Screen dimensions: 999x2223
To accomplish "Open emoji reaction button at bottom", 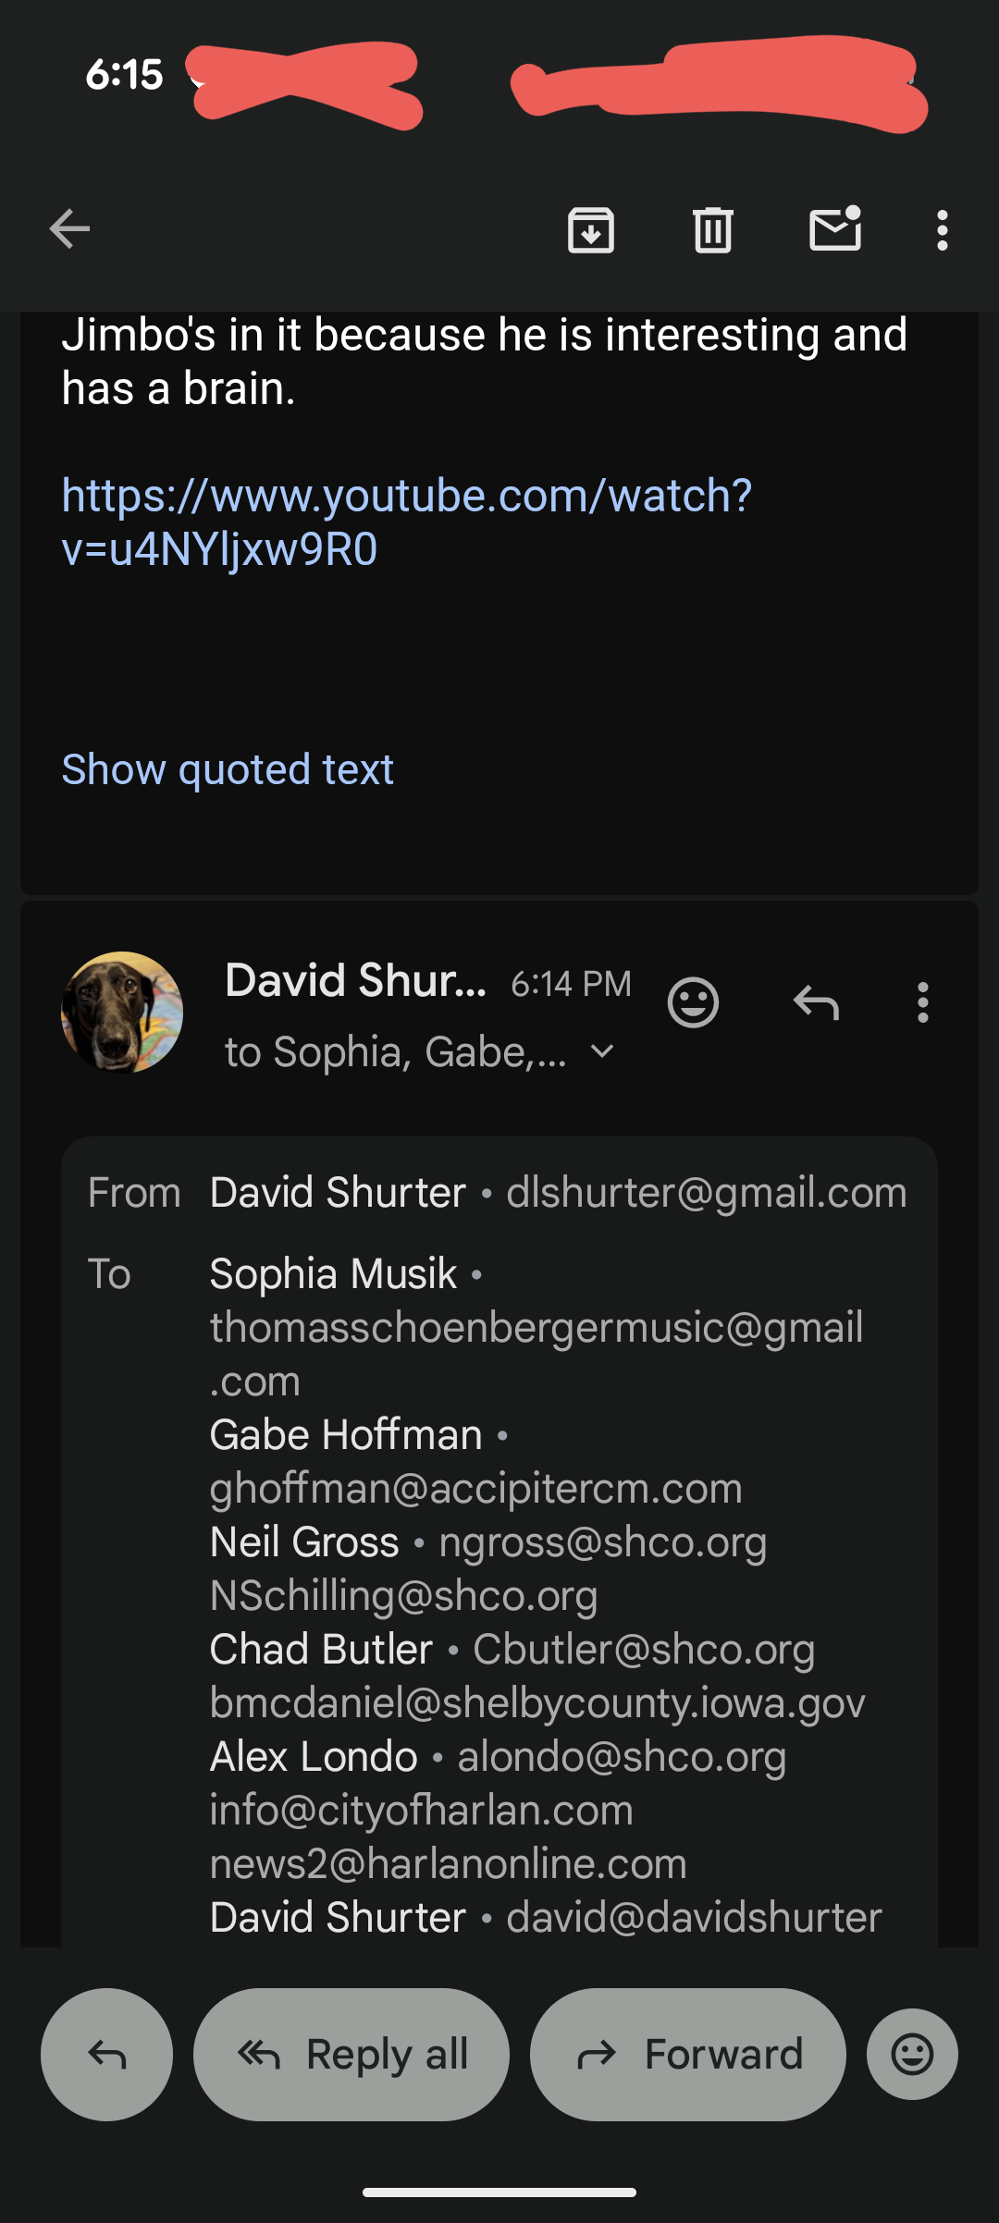I will click(912, 2055).
